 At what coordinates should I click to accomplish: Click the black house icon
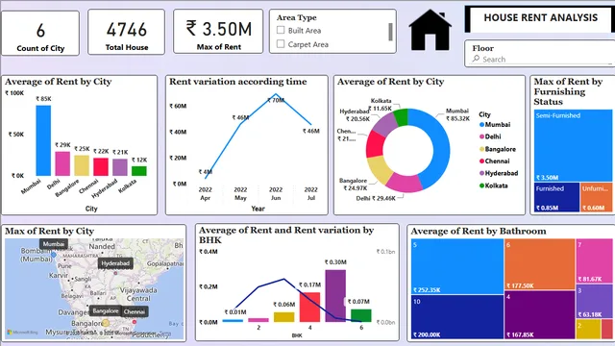click(430, 30)
